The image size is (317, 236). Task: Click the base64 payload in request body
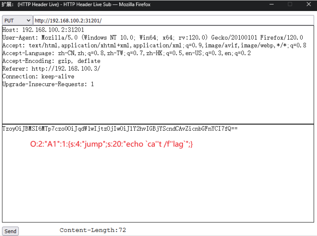point(120,129)
